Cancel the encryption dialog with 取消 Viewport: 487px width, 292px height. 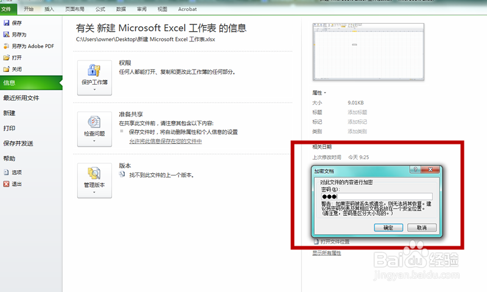click(x=421, y=227)
